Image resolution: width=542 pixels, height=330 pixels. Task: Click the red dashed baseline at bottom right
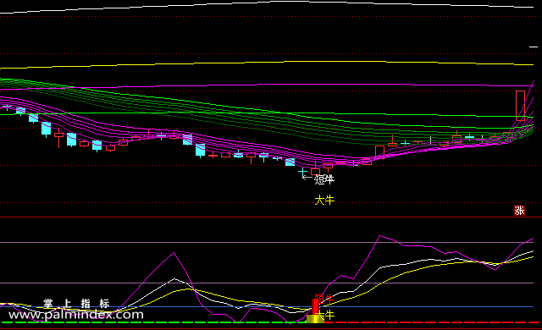(433, 322)
